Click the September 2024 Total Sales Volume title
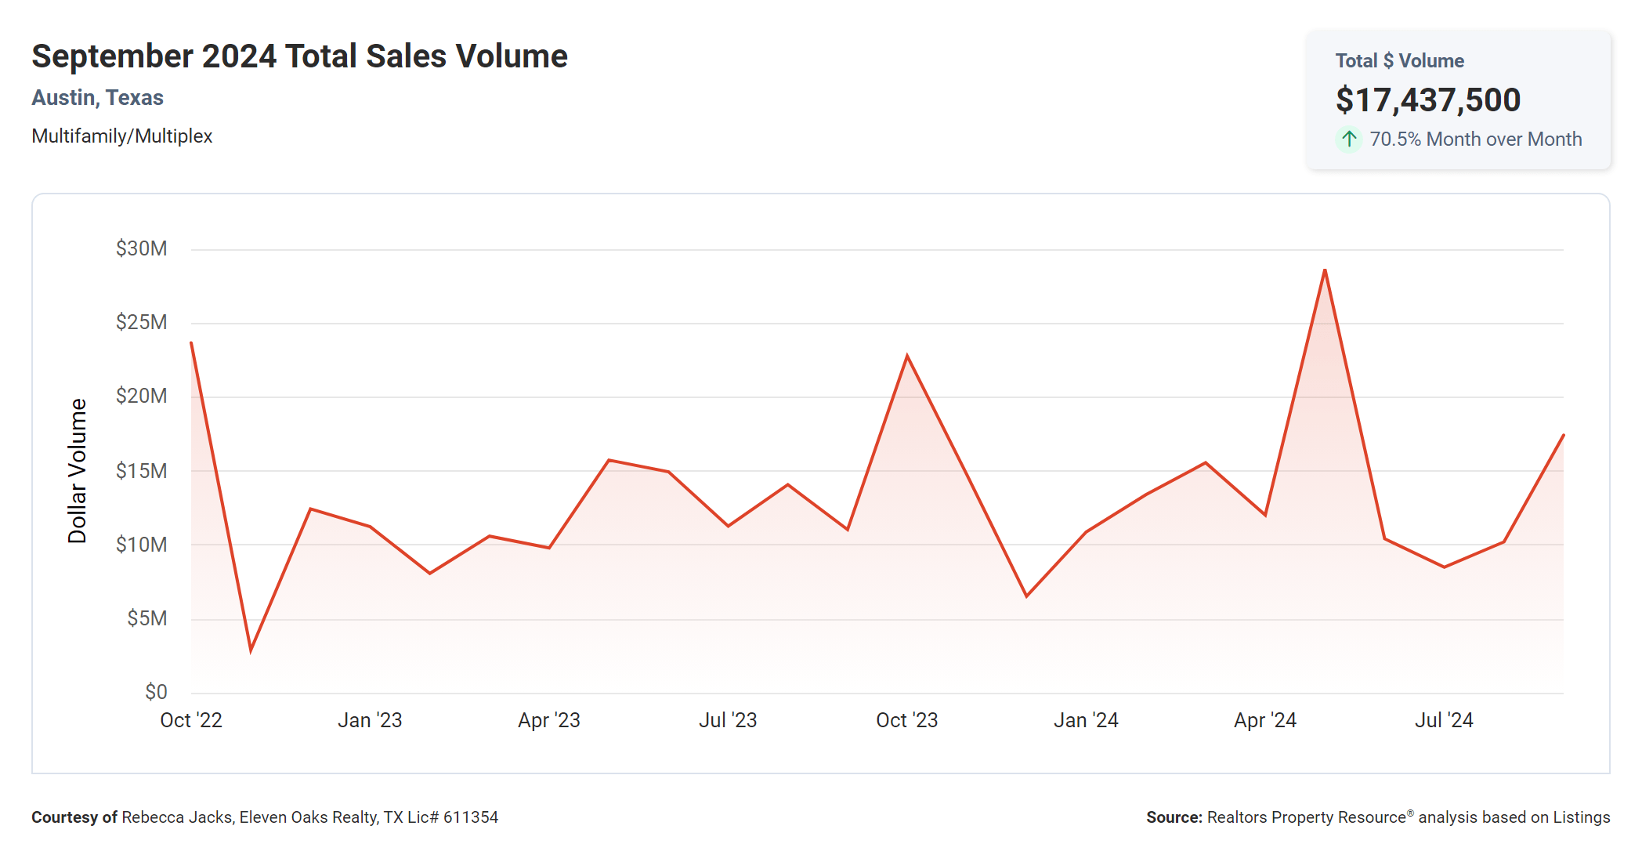Image resolution: width=1642 pixels, height=862 pixels. (299, 56)
